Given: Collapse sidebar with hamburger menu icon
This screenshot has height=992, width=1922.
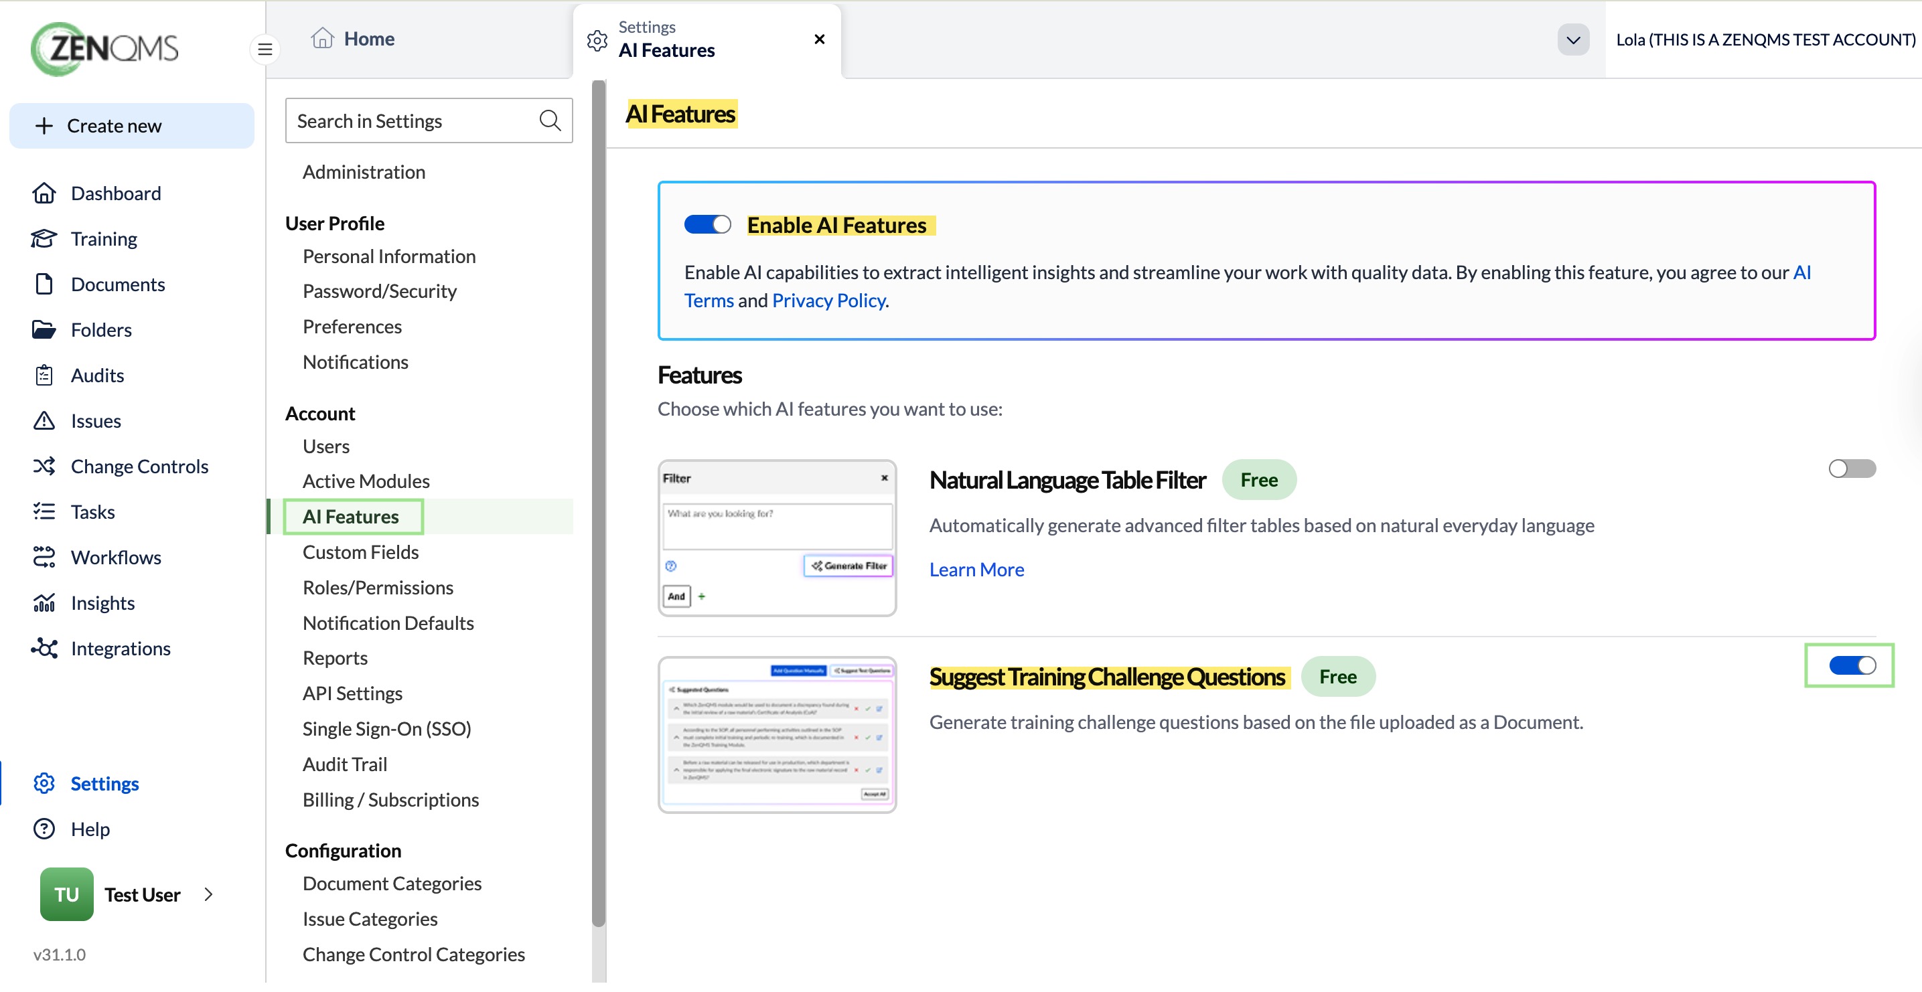Looking at the screenshot, I should [x=265, y=50].
